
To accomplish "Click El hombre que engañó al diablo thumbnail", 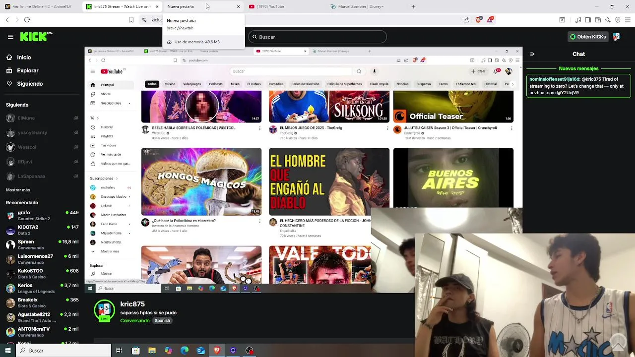I will 329,181.
